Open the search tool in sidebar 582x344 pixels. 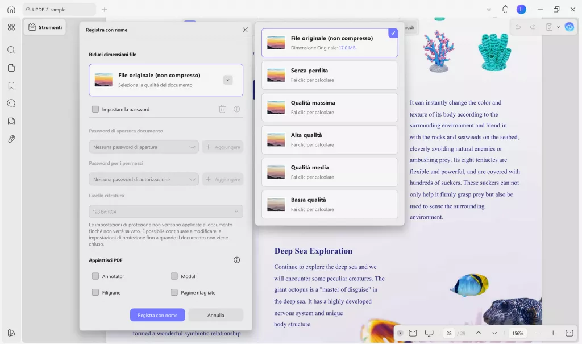[11, 50]
